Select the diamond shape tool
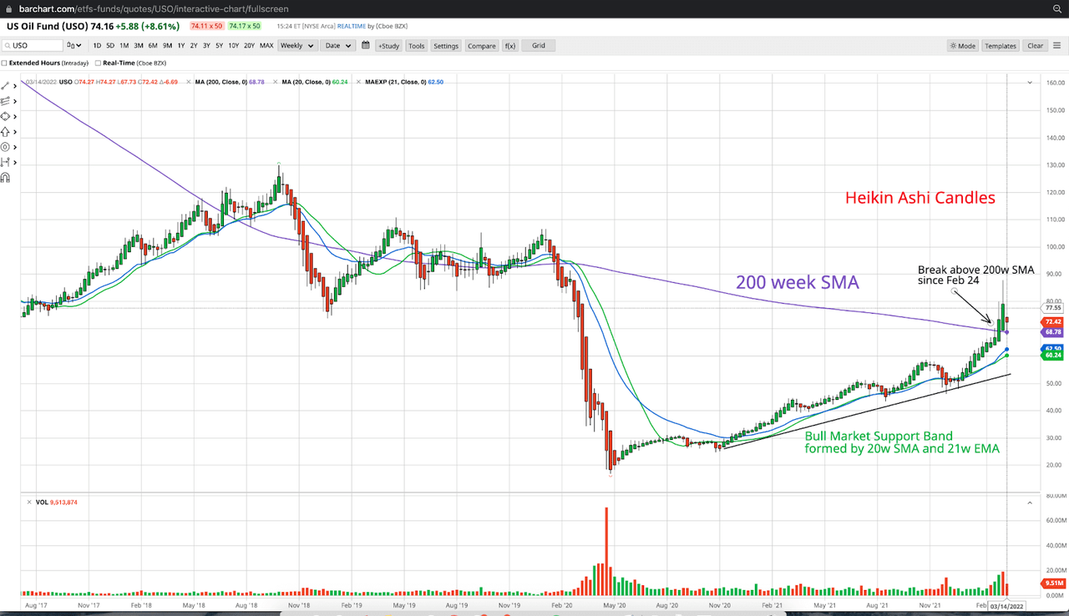This screenshot has height=616, width=1069. tap(5, 116)
